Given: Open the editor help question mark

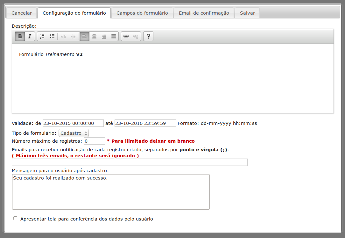Looking at the screenshot, I should pyautogui.click(x=148, y=37).
